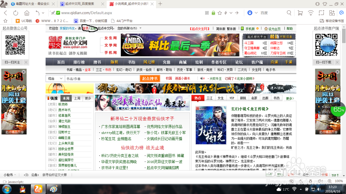Expand address bar dropdown chevron

231,13
